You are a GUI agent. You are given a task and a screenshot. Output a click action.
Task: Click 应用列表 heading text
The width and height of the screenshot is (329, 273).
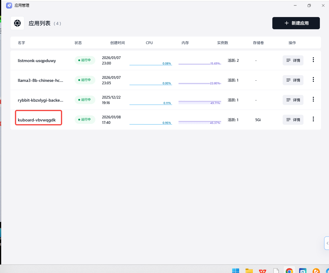point(39,23)
